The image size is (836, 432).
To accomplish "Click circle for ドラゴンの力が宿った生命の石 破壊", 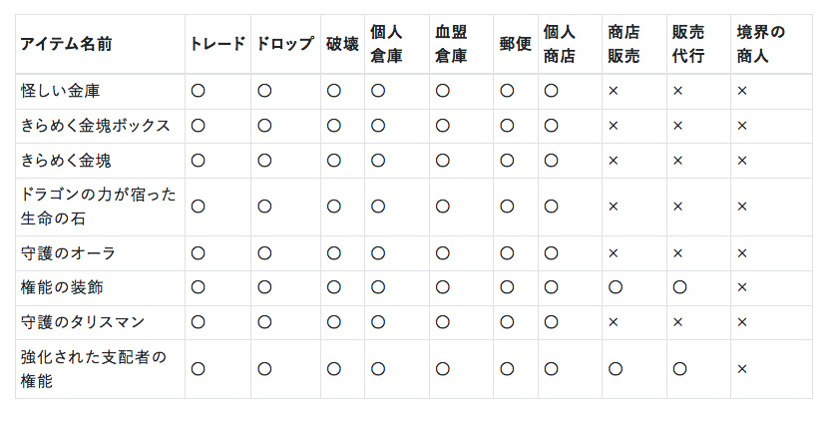I will 334,207.
